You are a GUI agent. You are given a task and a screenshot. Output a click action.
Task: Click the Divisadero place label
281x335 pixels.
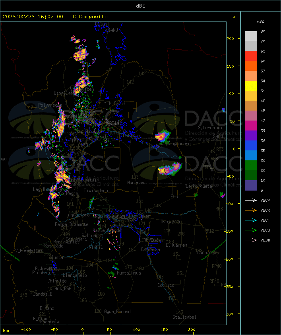pos(96,190)
